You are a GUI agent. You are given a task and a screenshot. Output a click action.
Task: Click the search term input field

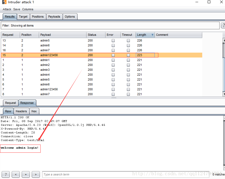(126, 174)
